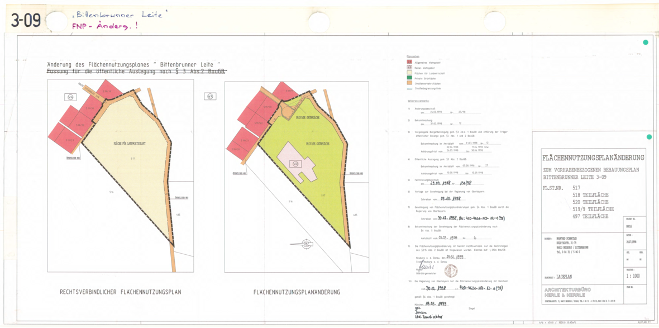The height and width of the screenshot is (328, 659).
Task: Click the "Verfahrensvermerke" heading
Action: click(417, 101)
